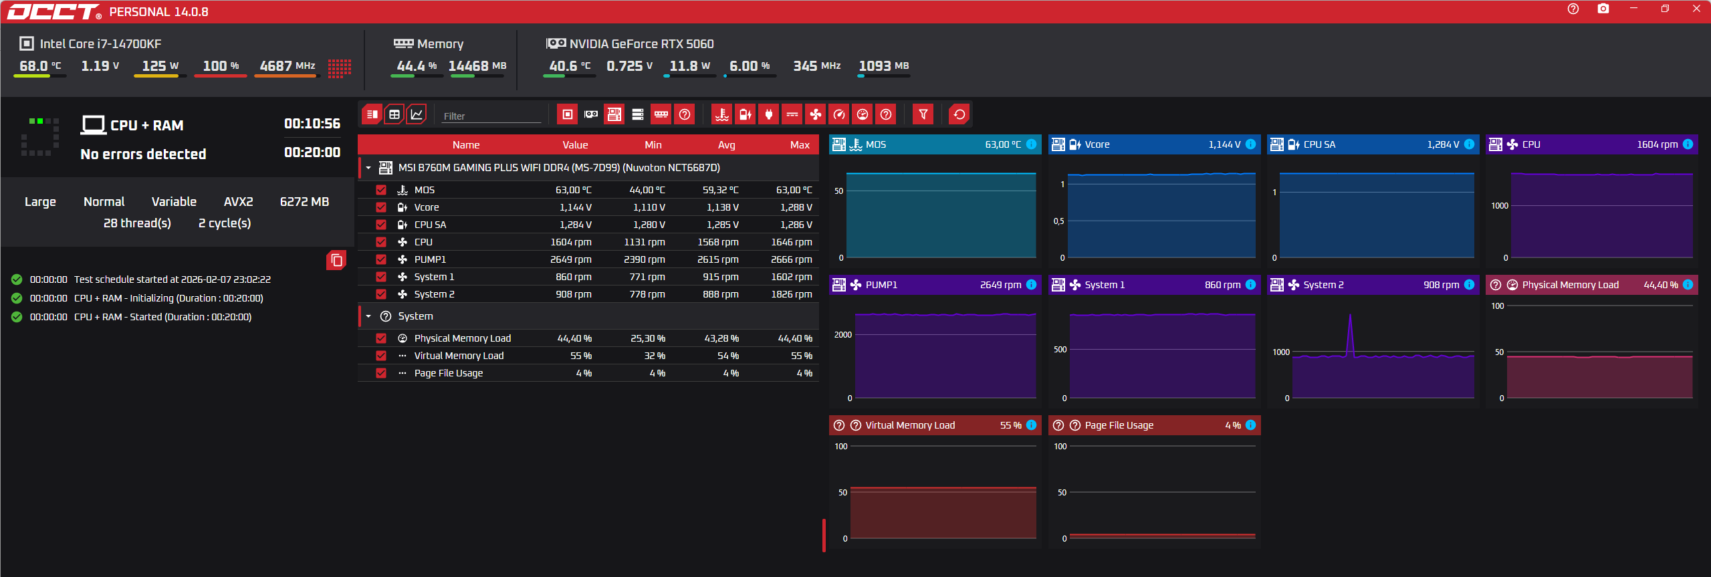
Task: Toggle the power plug sensor type filter
Action: click(x=769, y=114)
